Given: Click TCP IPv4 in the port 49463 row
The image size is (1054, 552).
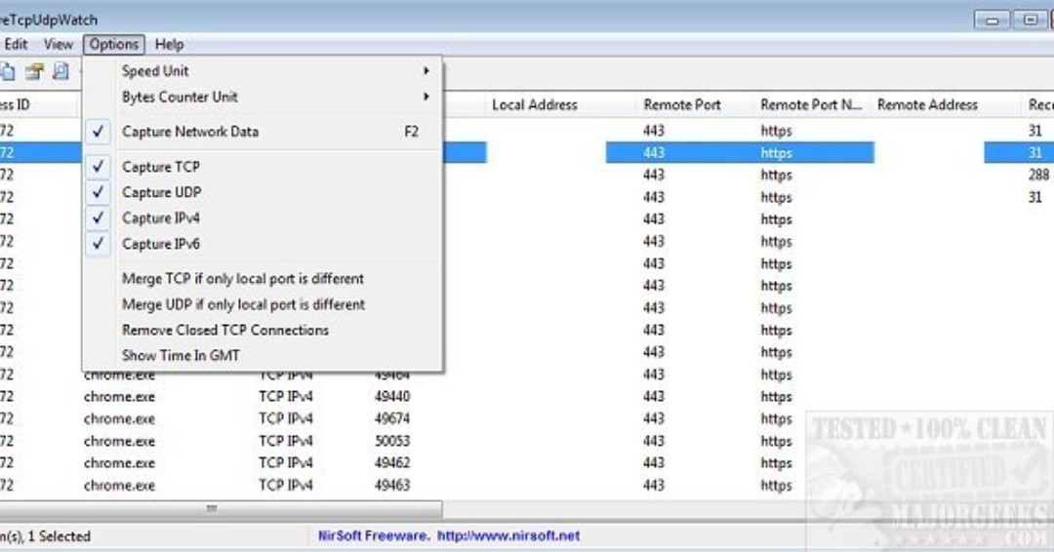Looking at the screenshot, I should coord(286,486).
